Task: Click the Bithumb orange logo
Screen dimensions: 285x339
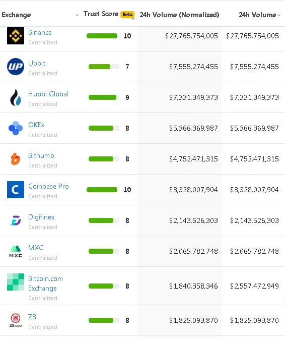Action: [16, 159]
